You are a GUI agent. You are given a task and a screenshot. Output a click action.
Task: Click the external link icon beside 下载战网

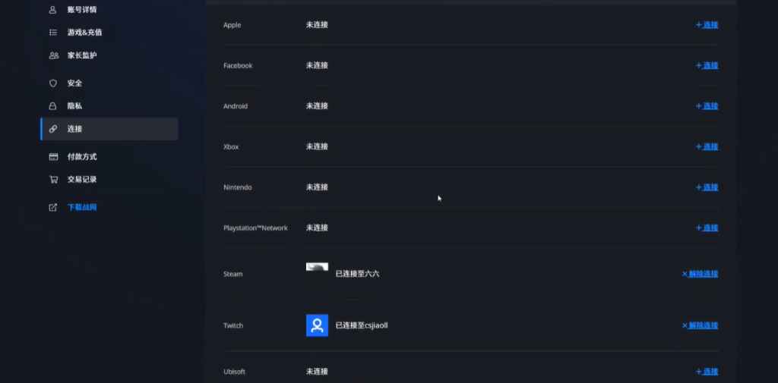[53, 208]
